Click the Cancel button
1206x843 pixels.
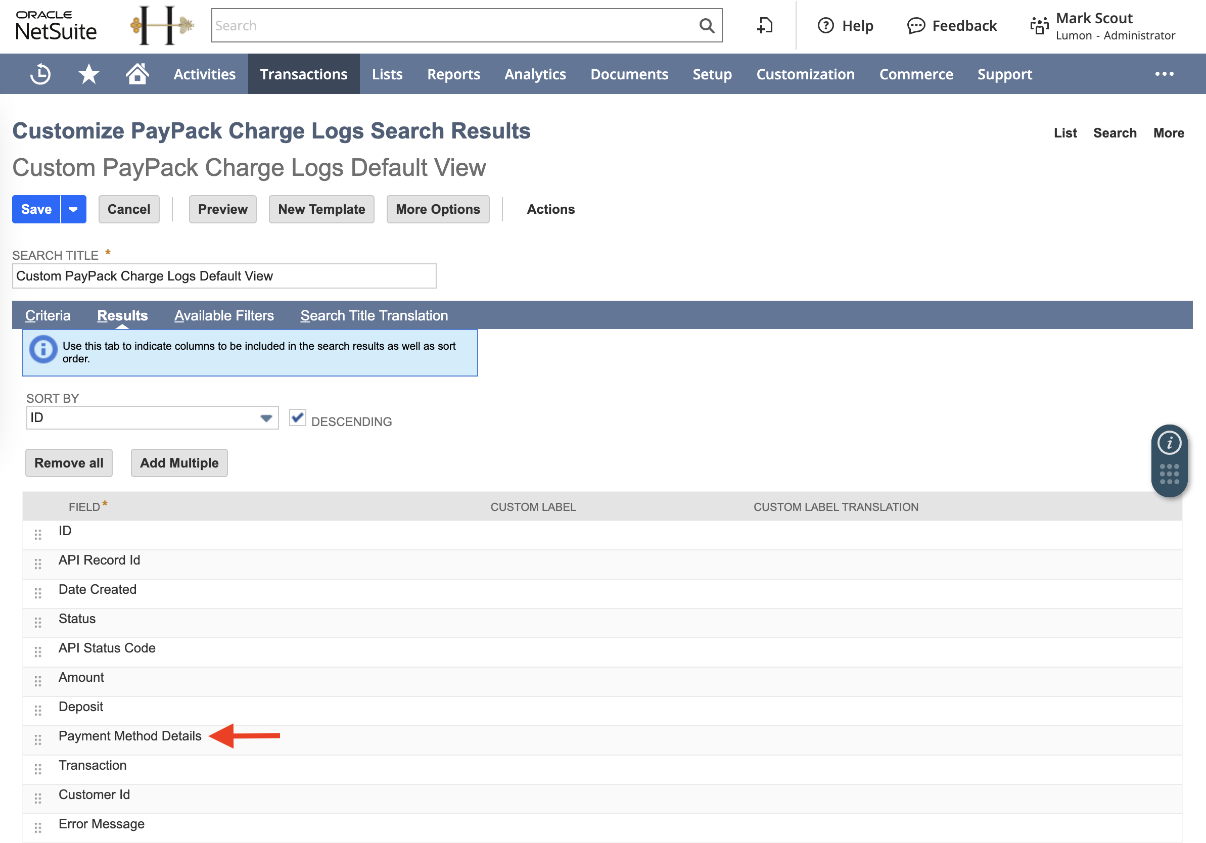129,209
